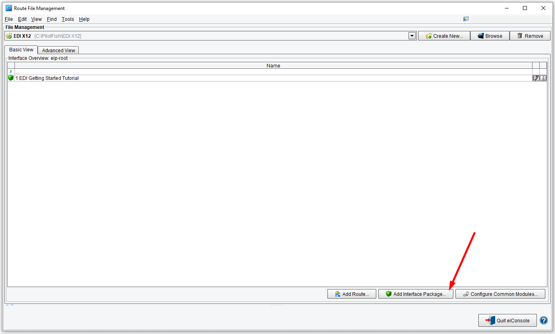Open the Tools menu

pyautogui.click(x=68, y=19)
